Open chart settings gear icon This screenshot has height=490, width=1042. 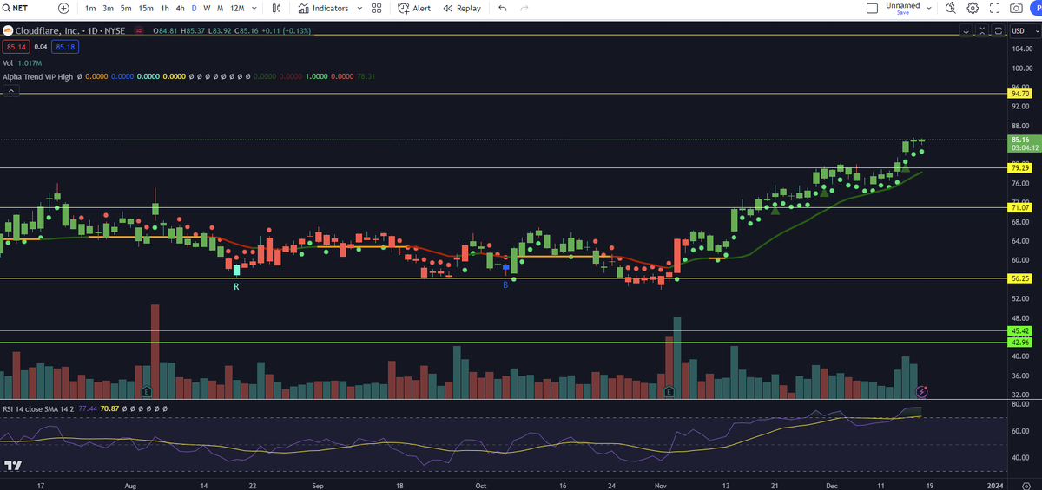click(973, 8)
